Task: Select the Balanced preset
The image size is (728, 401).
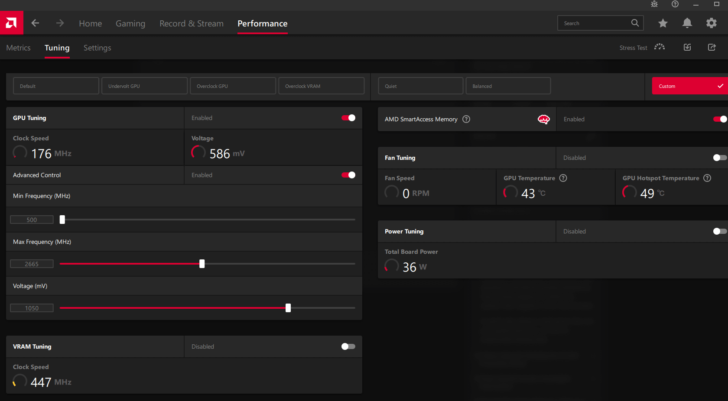Action: 508,86
